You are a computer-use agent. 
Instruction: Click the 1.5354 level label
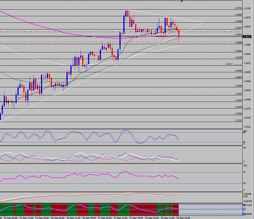click(x=239, y=114)
